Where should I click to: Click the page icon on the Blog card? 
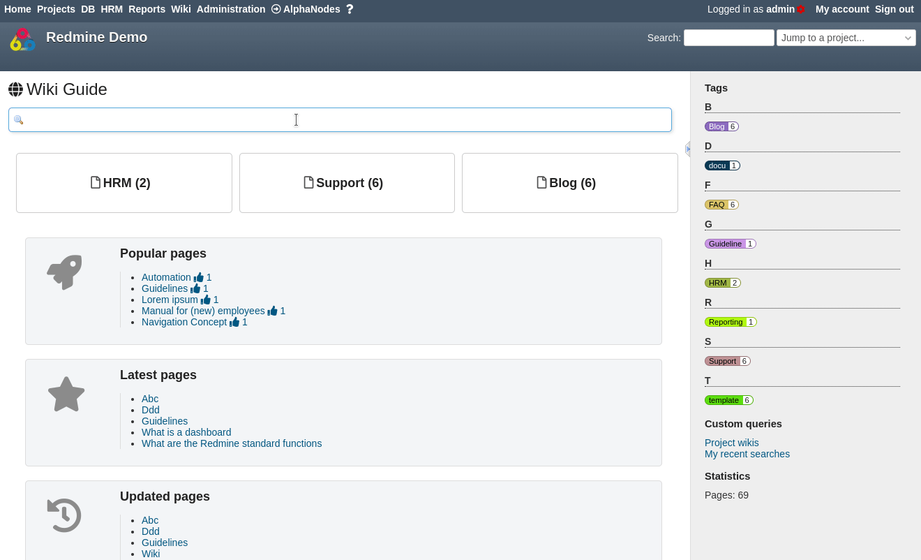coord(541,182)
